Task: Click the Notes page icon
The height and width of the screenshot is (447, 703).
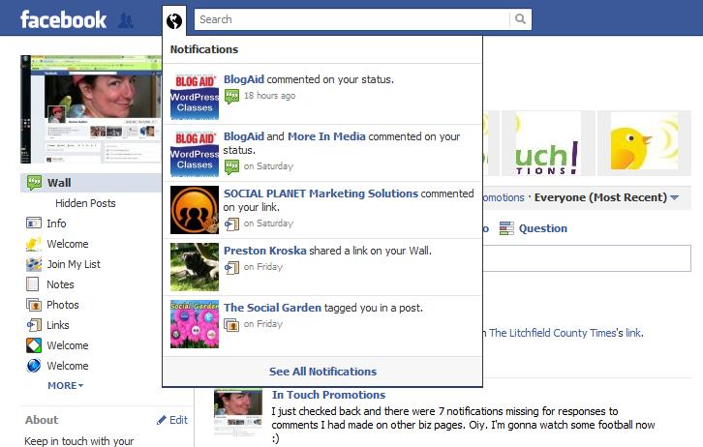Action: pos(33,284)
